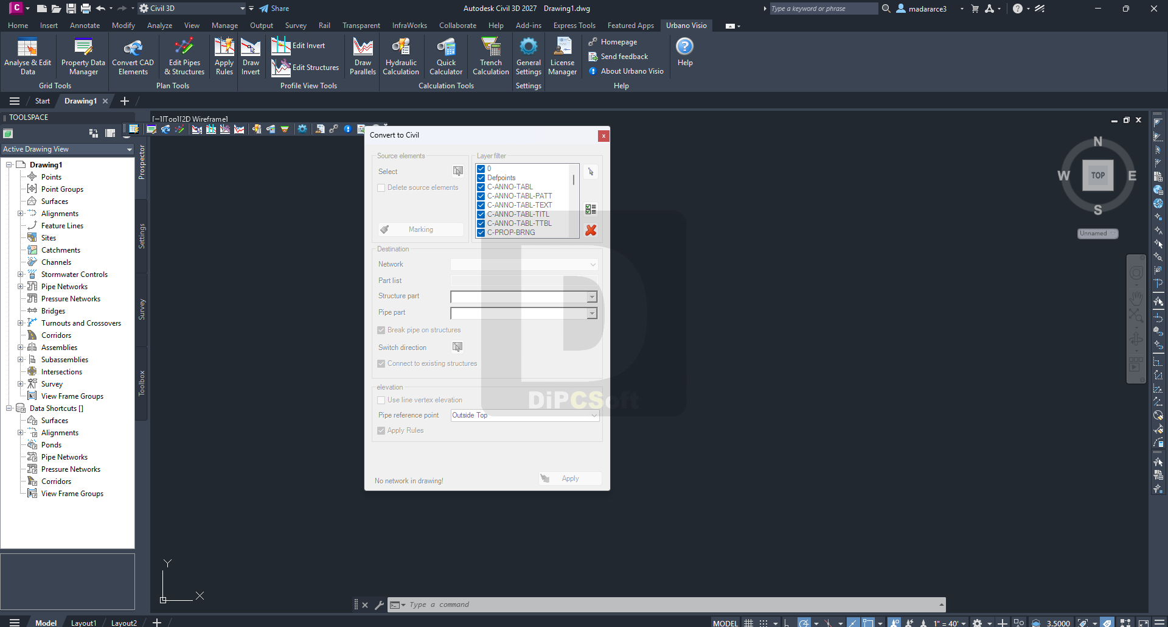
Task: Switch to the Express Tools tab
Action: (x=574, y=26)
